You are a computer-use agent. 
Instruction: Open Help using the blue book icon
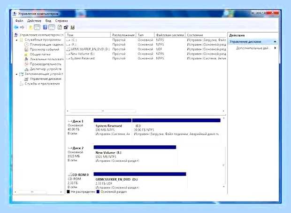click(45, 27)
